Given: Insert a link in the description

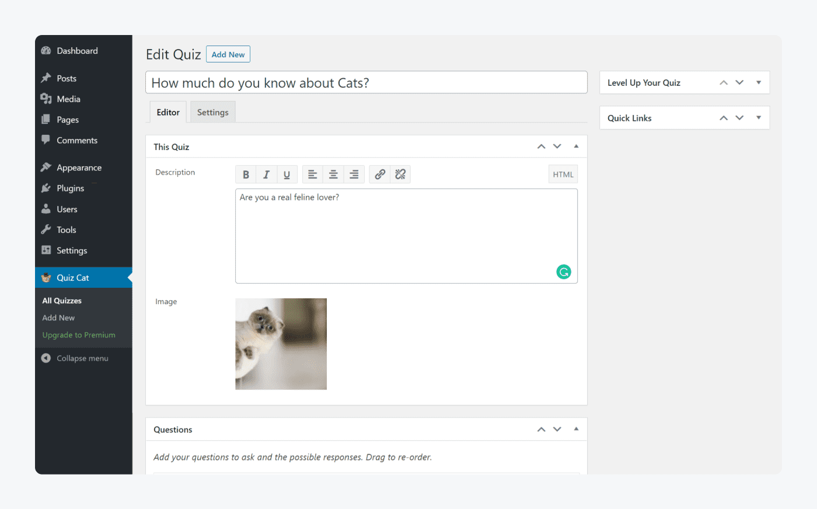Looking at the screenshot, I should pos(380,175).
